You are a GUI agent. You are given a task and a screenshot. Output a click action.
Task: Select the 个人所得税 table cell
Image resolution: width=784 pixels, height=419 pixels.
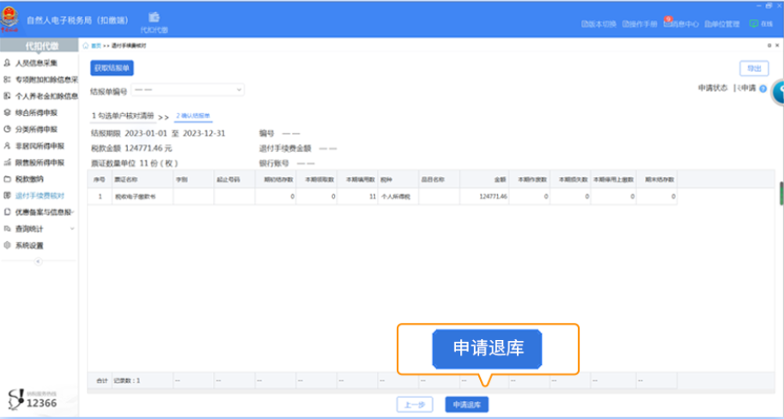398,197
